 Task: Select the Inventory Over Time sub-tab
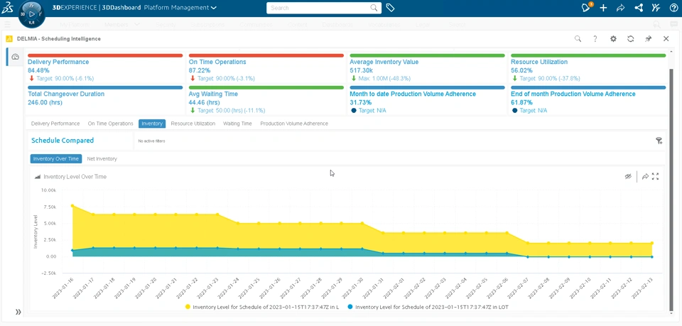[x=56, y=158]
